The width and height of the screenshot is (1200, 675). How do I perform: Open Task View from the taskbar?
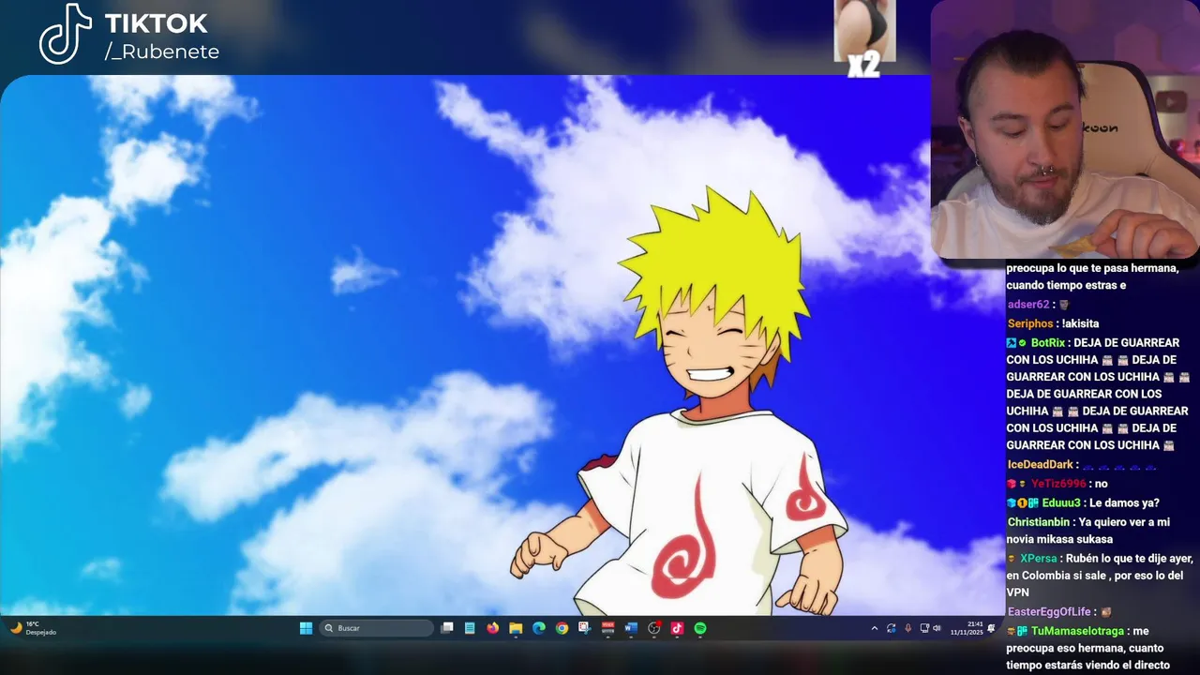pos(447,628)
